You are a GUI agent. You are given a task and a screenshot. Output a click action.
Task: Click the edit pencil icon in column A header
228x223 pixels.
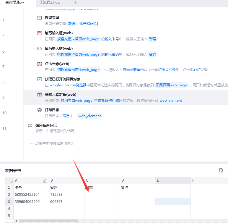[x=45, y=180]
